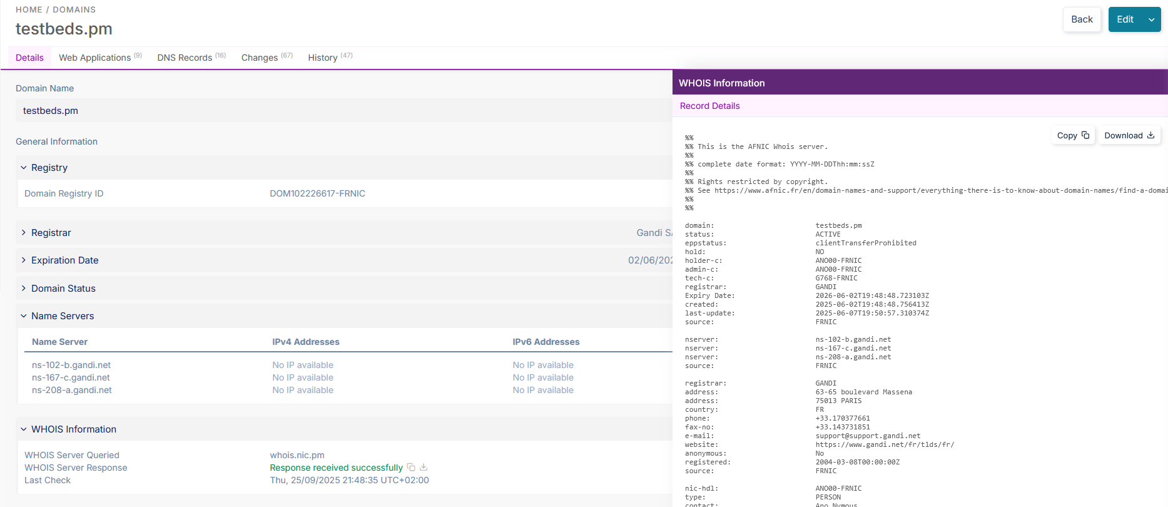Select clientTransferProhibited in WHOIS record
Viewport: 1168px width, 507px height.
(866, 243)
